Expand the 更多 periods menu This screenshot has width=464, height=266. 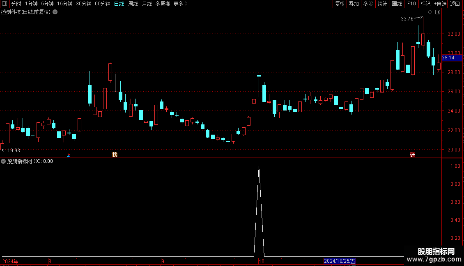tap(180, 4)
